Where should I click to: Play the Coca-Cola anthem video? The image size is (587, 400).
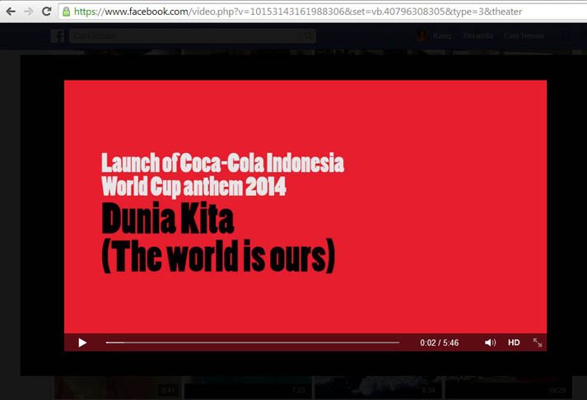coord(82,342)
